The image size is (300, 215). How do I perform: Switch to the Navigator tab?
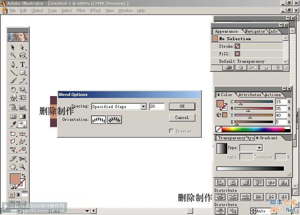pyautogui.click(x=255, y=31)
